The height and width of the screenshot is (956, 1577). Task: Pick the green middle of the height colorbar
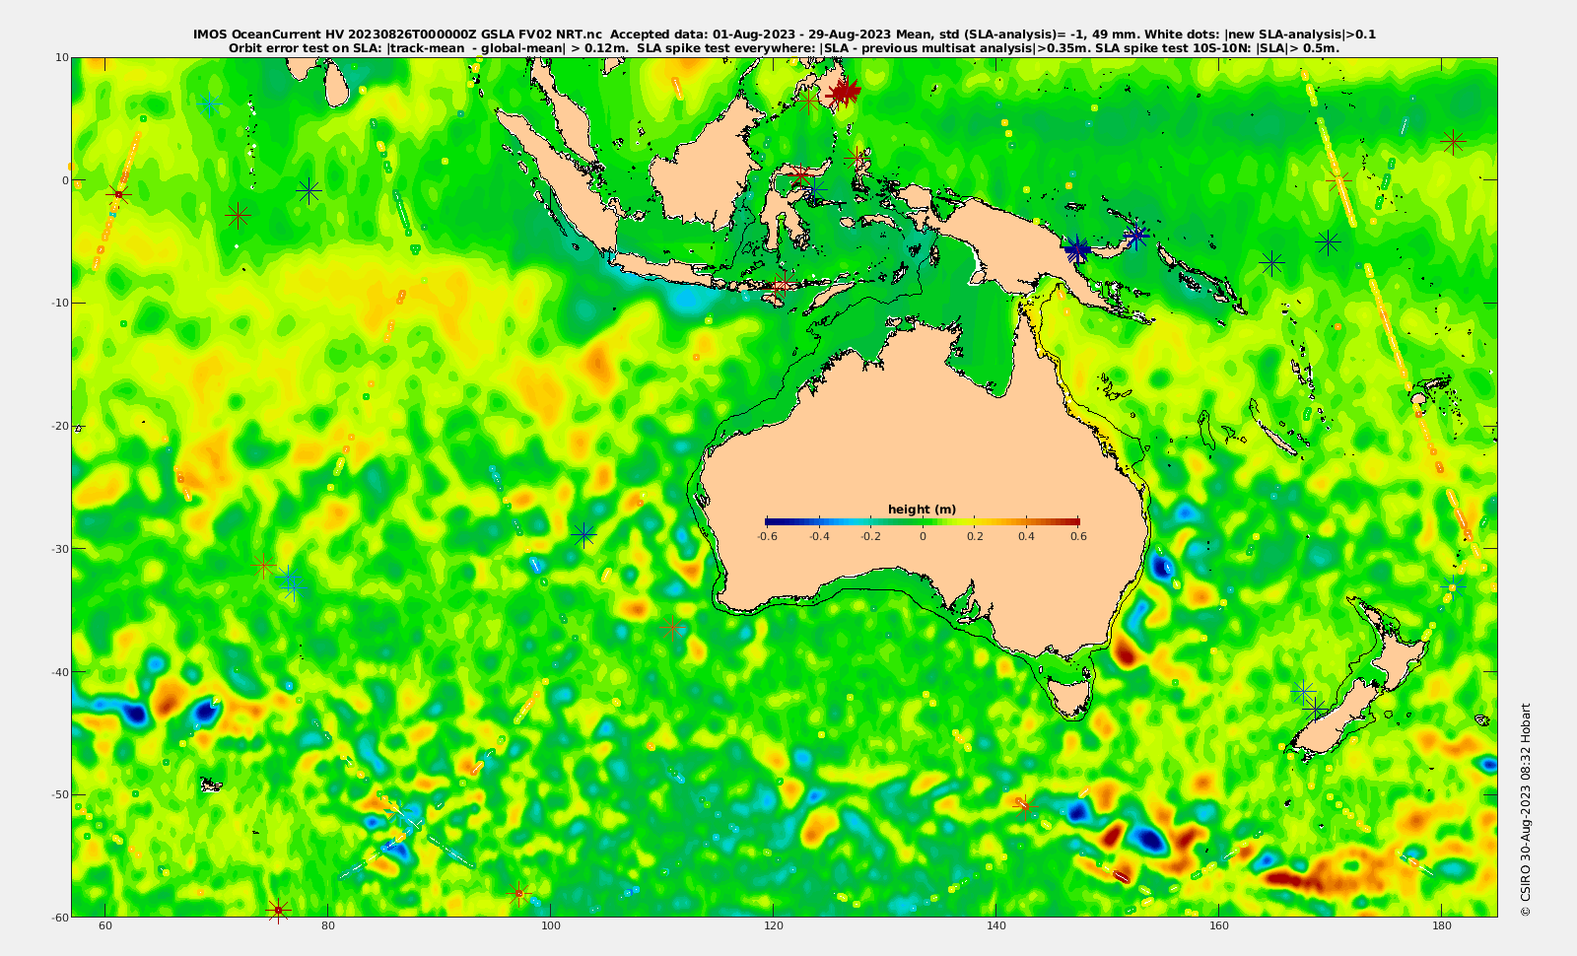tap(923, 521)
